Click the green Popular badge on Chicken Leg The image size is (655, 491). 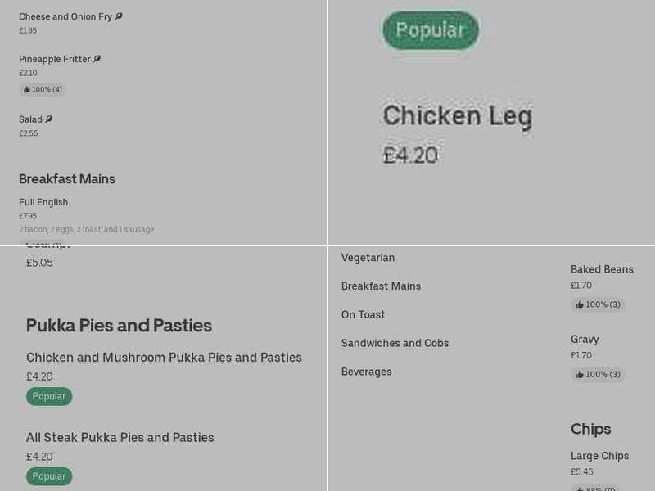tap(430, 29)
